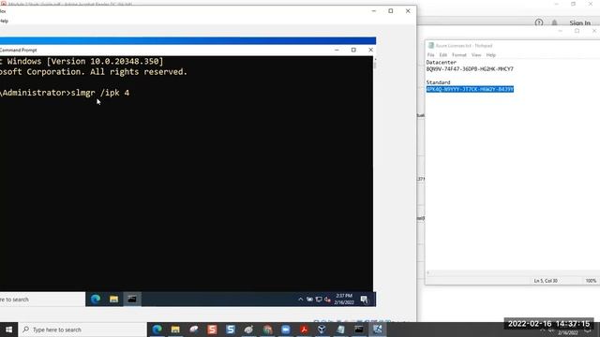Open Notepad File menu
Viewport: 600px width, 337px height.
click(x=431, y=55)
